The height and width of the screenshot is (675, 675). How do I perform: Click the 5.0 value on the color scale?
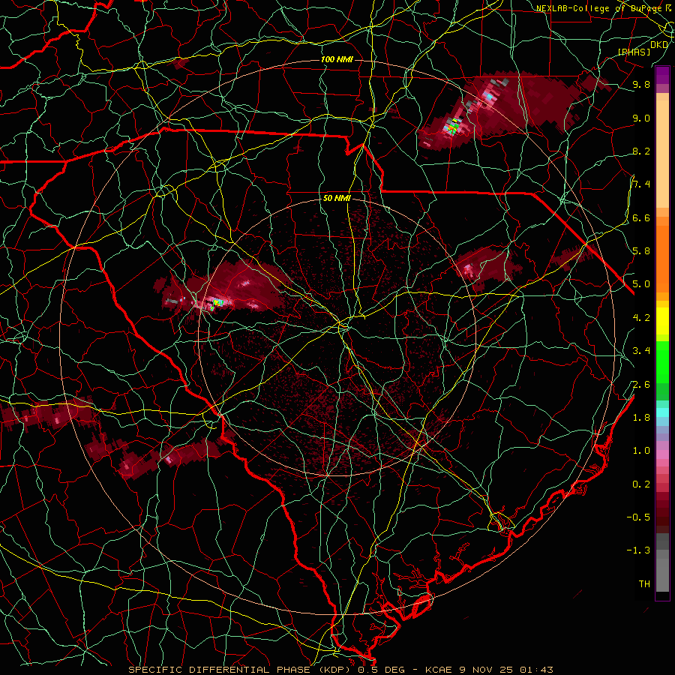click(641, 284)
